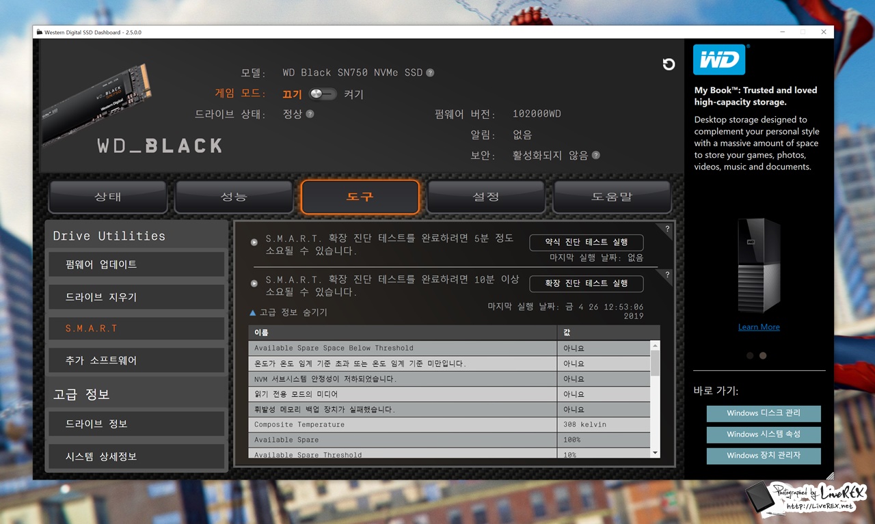Click the Available Spare 100% value
875x524 pixels.
604,440
